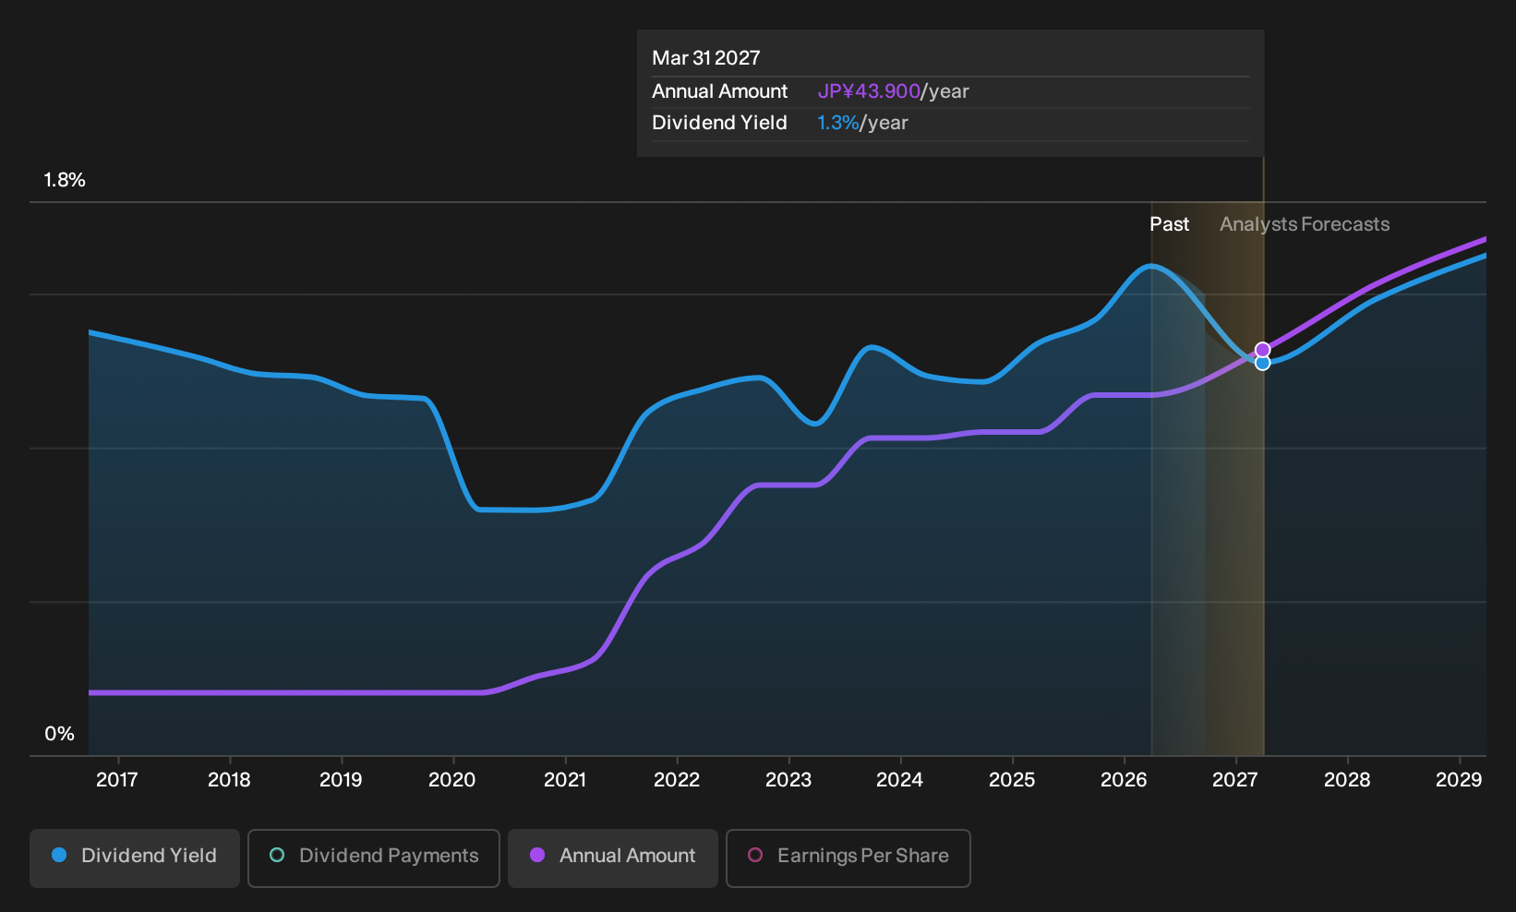Click the Past region label
Screen dimensions: 1516x912
coord(1169,224)
